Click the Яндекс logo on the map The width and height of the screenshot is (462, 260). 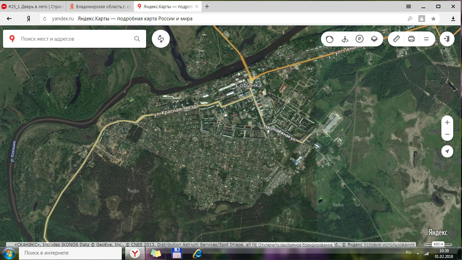point(438,233)
